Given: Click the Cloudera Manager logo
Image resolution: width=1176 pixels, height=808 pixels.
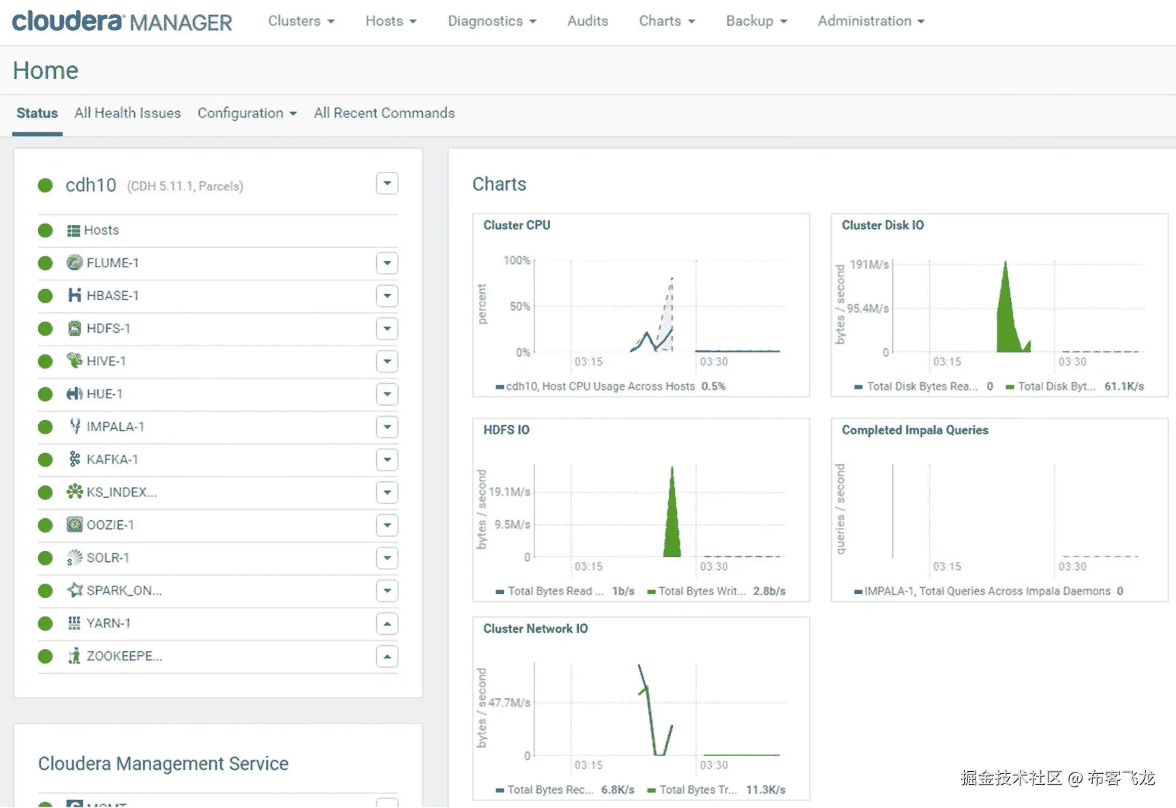Looking at the screenshot, I should [122, 21].
